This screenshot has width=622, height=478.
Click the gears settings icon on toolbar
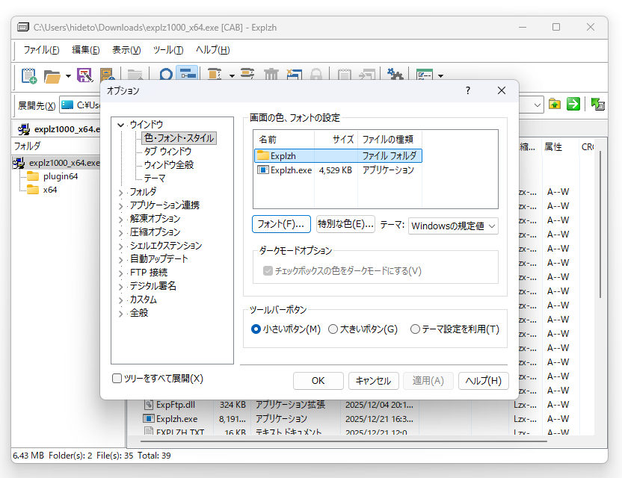pyautogui.click(x=395, y=75)
